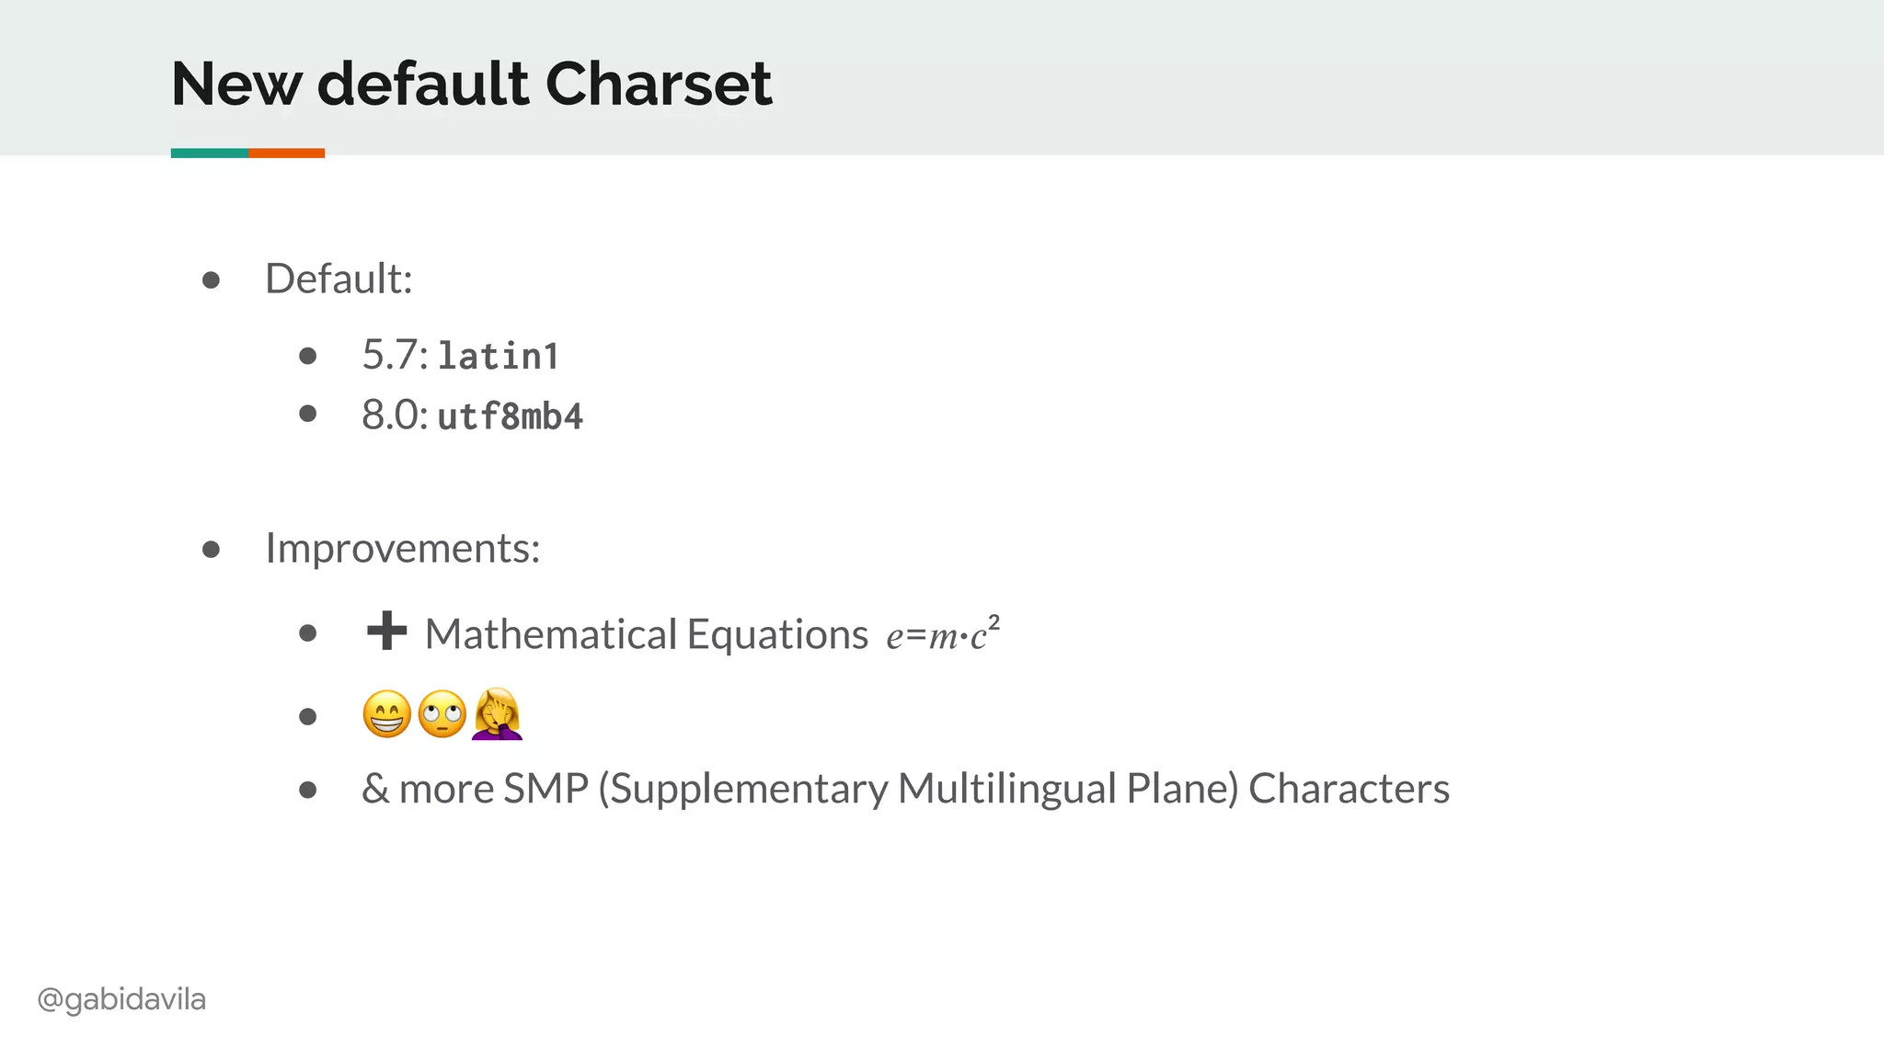Click the facepalm woman emoji
Image resolution: width=1884 pixels, height=1059 pixels.
(498, 713)
